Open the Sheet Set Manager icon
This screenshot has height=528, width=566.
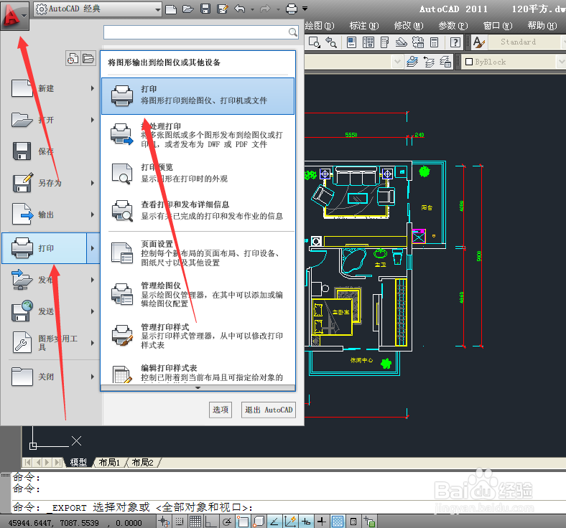pos(401,42)
